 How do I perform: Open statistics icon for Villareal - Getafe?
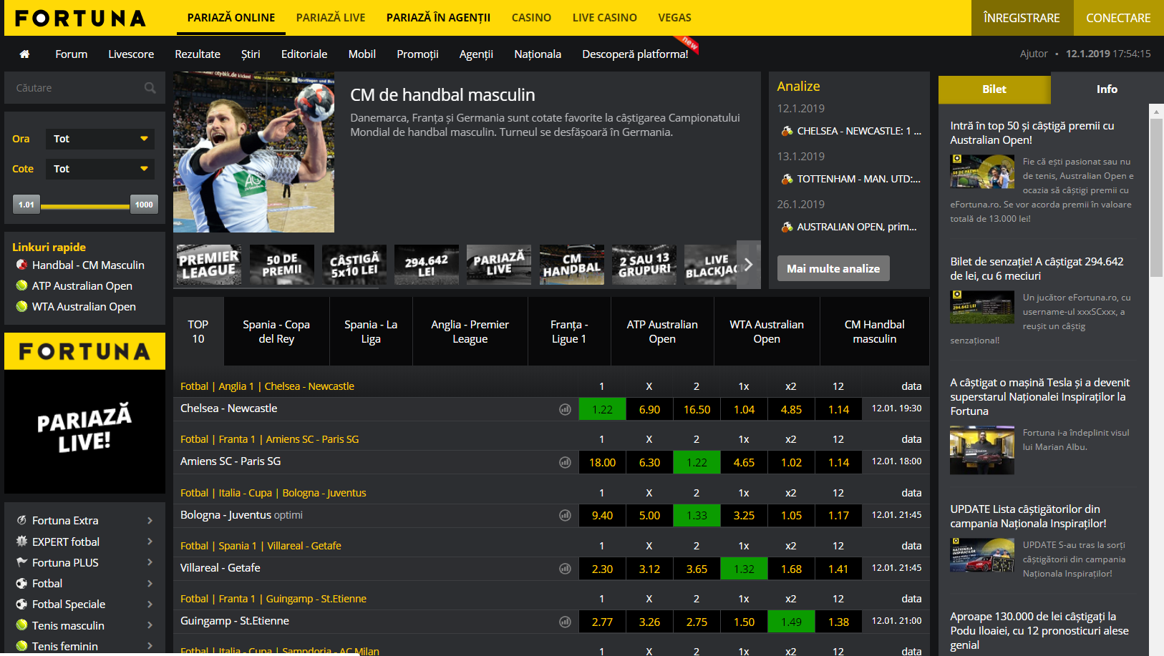[565, 569]
